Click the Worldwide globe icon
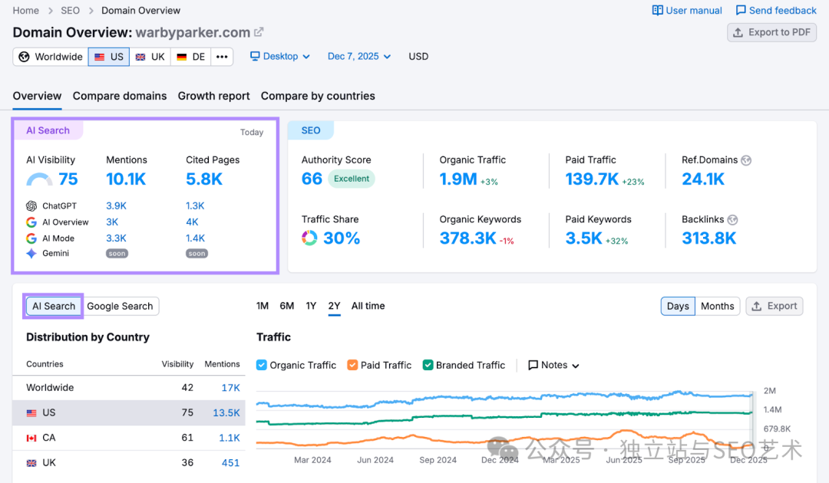829x483 pixels. (x=23, y=56)
